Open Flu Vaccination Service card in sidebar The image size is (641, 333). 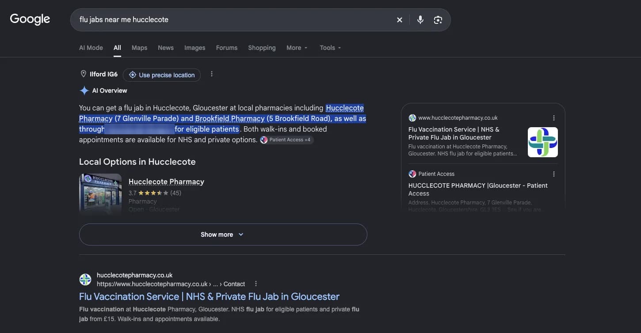[454, 133]
